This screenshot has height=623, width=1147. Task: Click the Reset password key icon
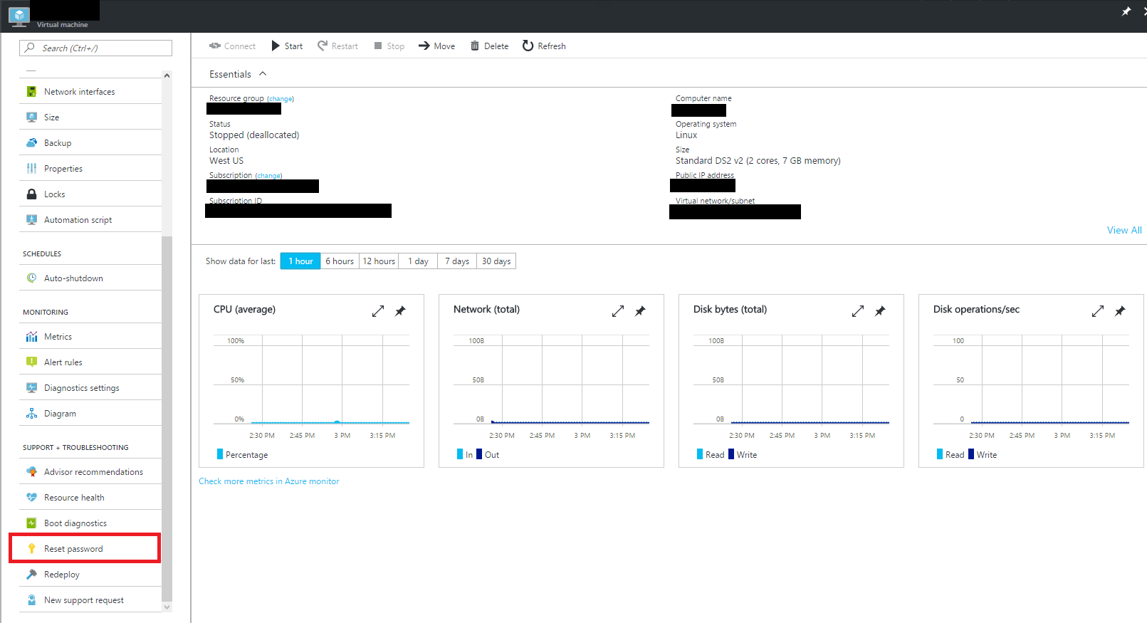(31, 549)
